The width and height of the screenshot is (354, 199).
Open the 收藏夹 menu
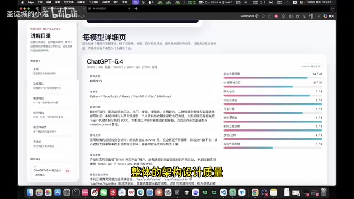(x=81, y=2)
